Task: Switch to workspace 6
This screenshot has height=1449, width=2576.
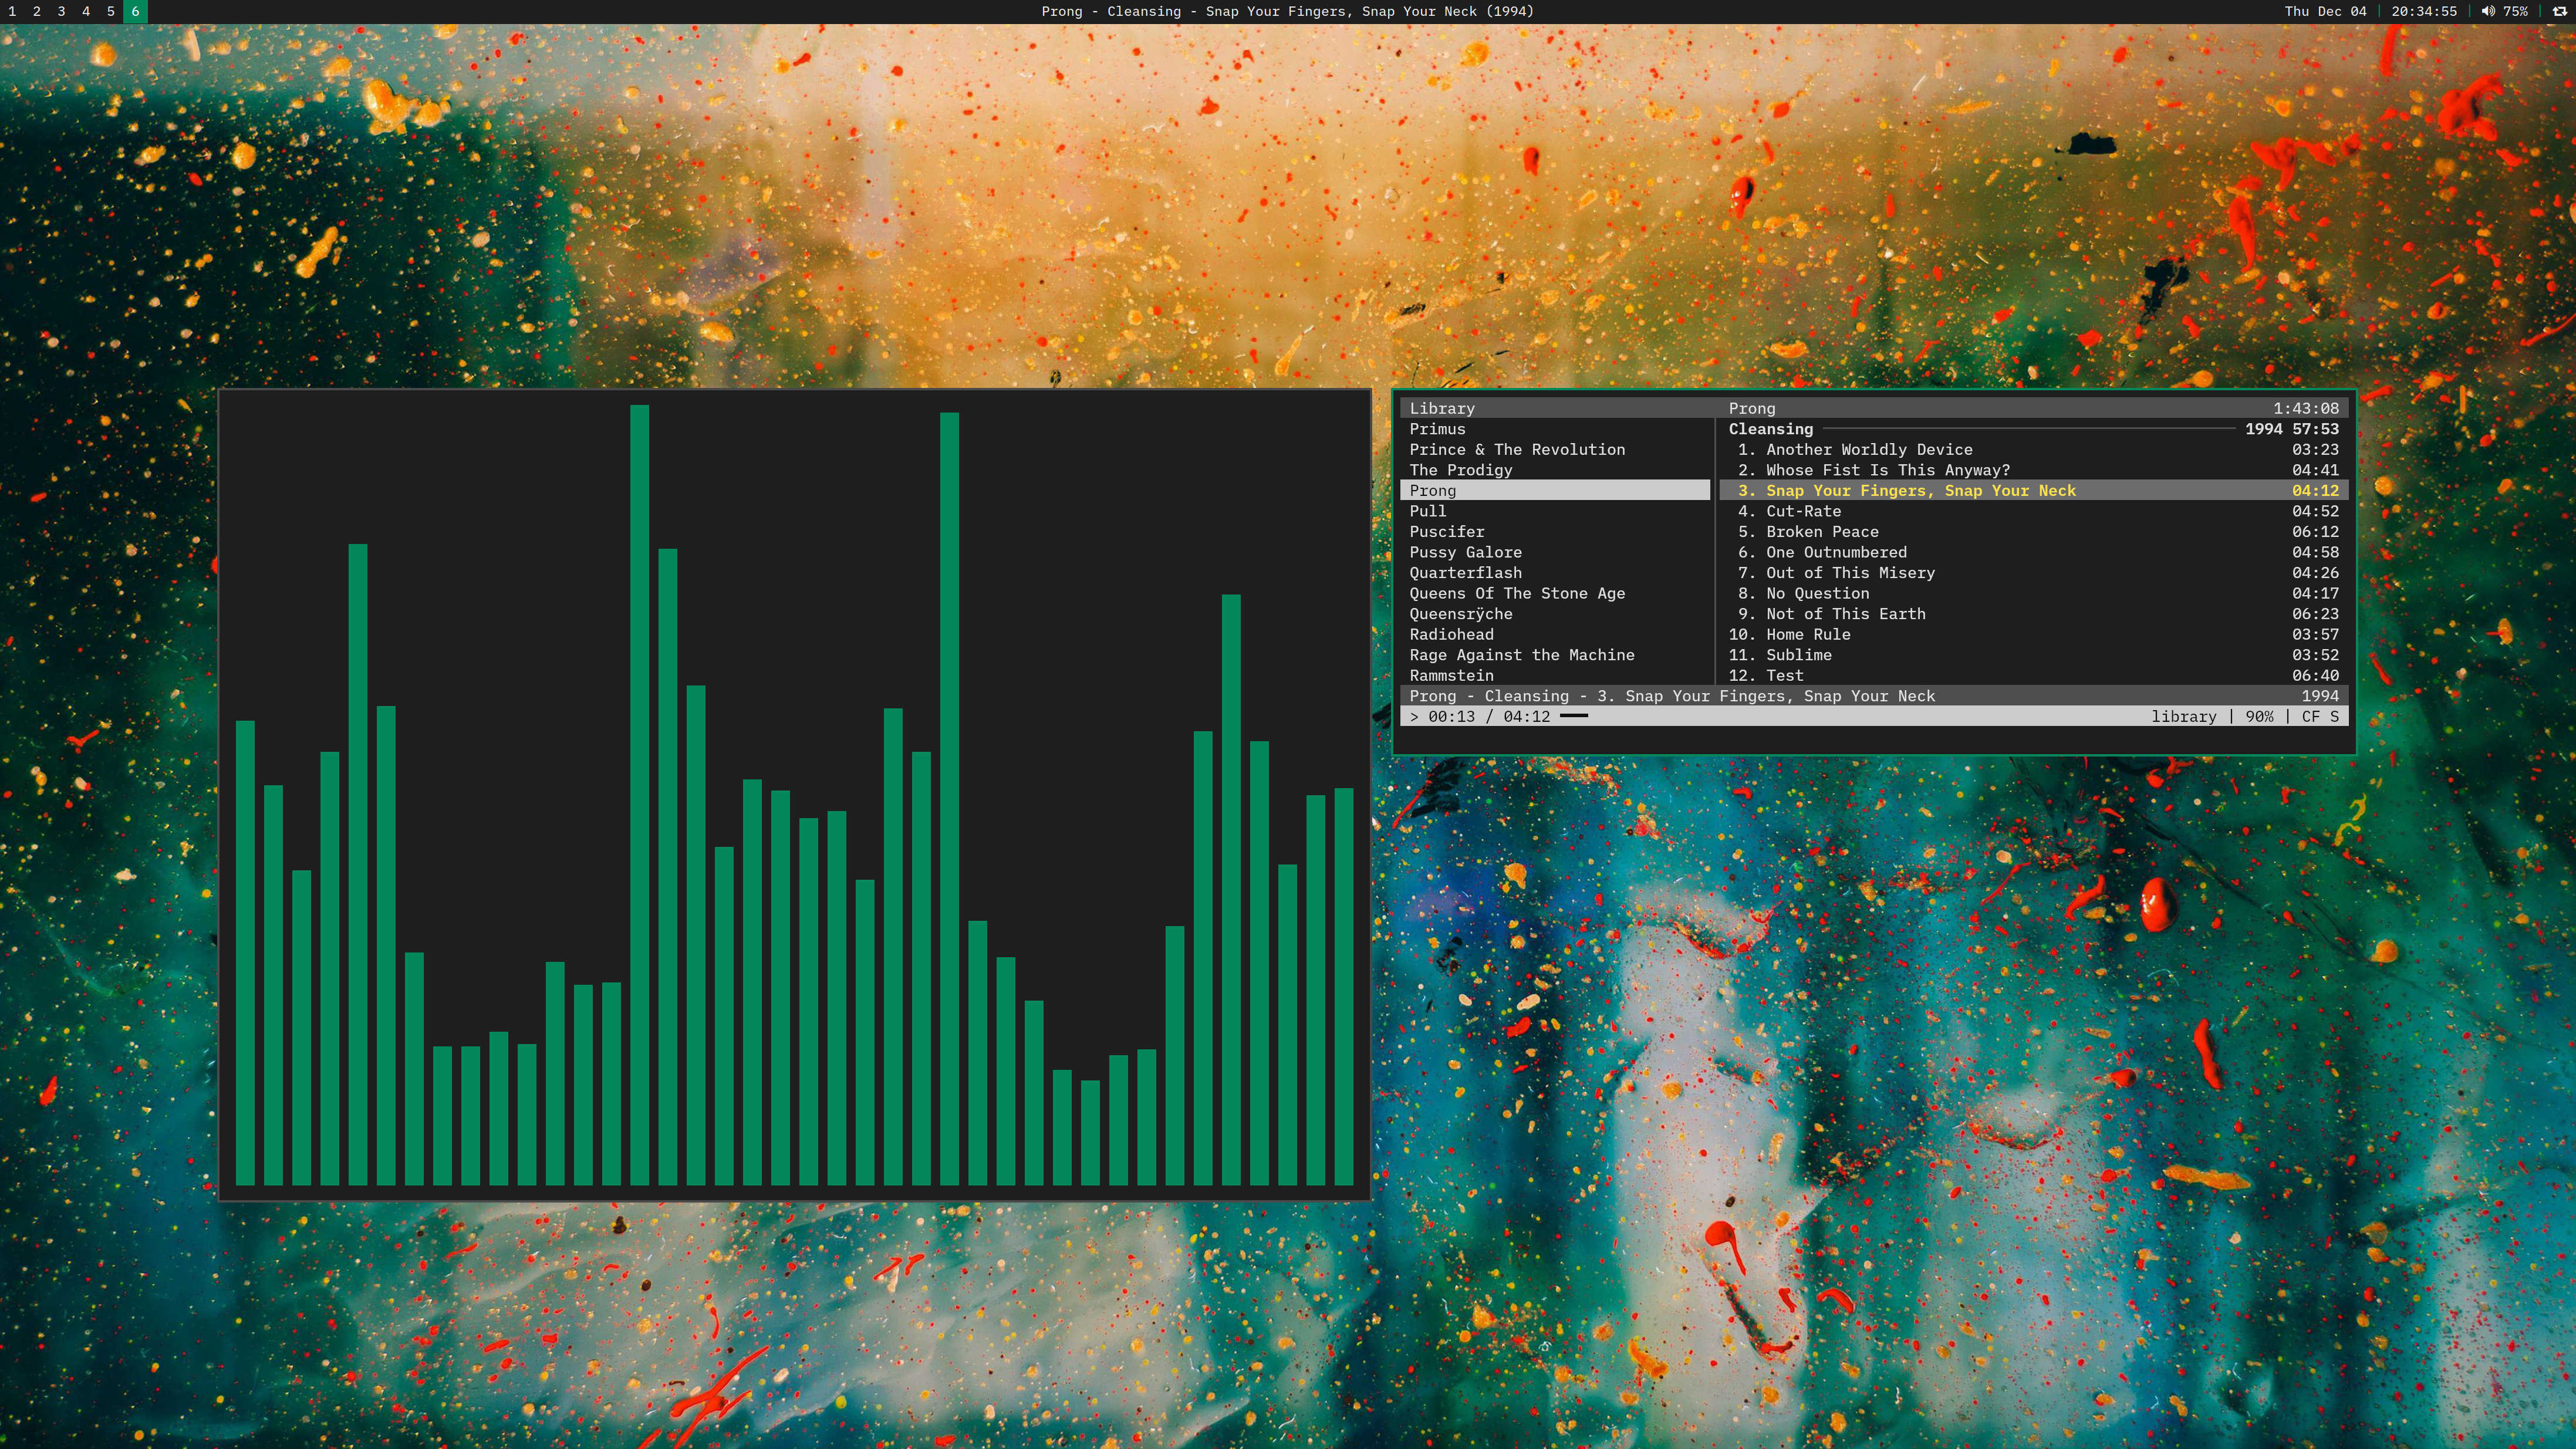Action: 135,11
